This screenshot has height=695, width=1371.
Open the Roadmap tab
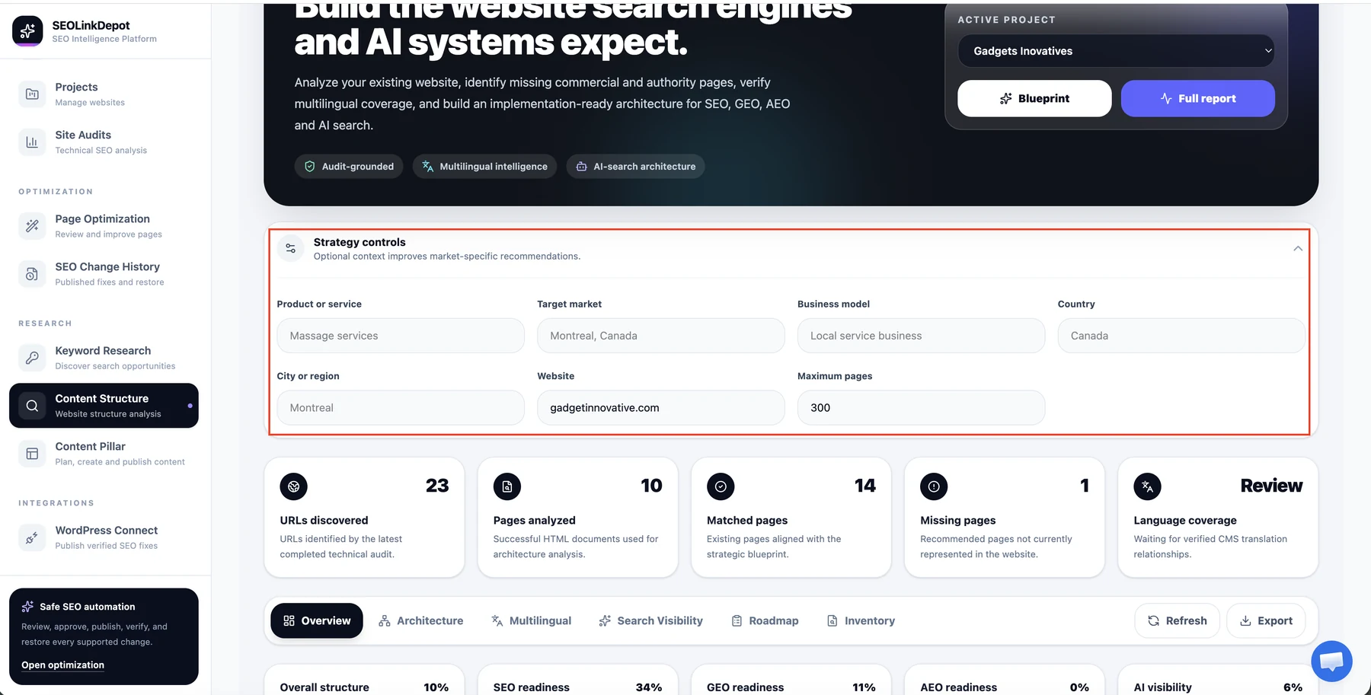point(765,620)
